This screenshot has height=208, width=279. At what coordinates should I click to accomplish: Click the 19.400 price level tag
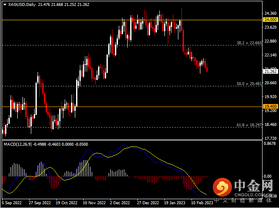point(269,107)
